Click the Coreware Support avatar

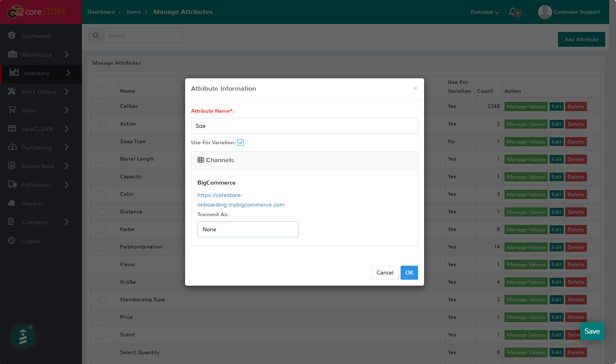545,12
